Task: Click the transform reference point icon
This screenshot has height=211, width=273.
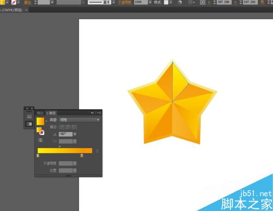Action: tap(203, 2)
